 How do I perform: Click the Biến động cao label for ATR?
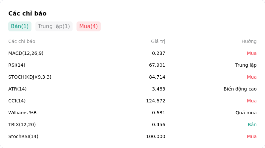[x=240, y=89]
